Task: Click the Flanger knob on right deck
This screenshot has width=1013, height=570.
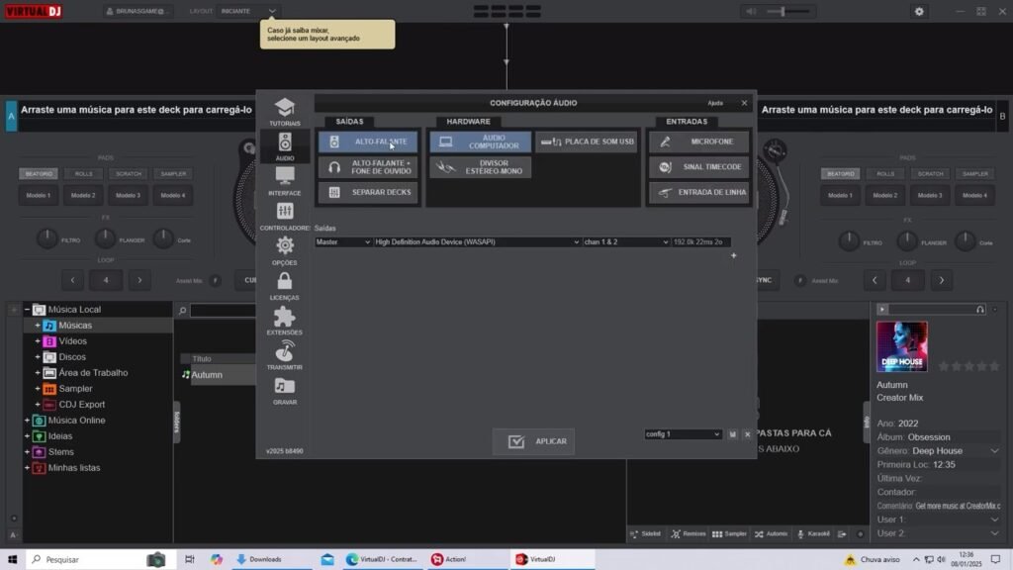Action: tap(906, 240)
